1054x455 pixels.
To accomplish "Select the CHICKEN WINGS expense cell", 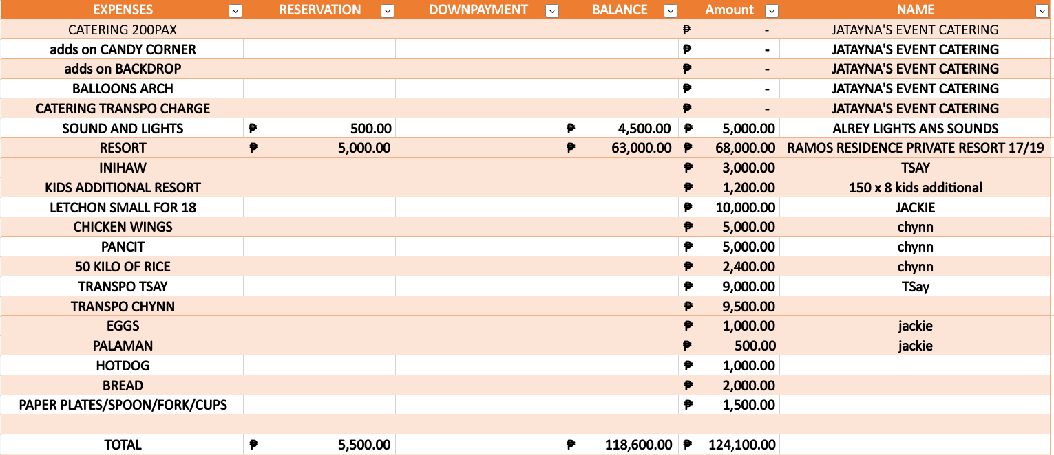I will tap(123, 227).
